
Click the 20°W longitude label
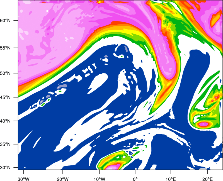[62, 179]
